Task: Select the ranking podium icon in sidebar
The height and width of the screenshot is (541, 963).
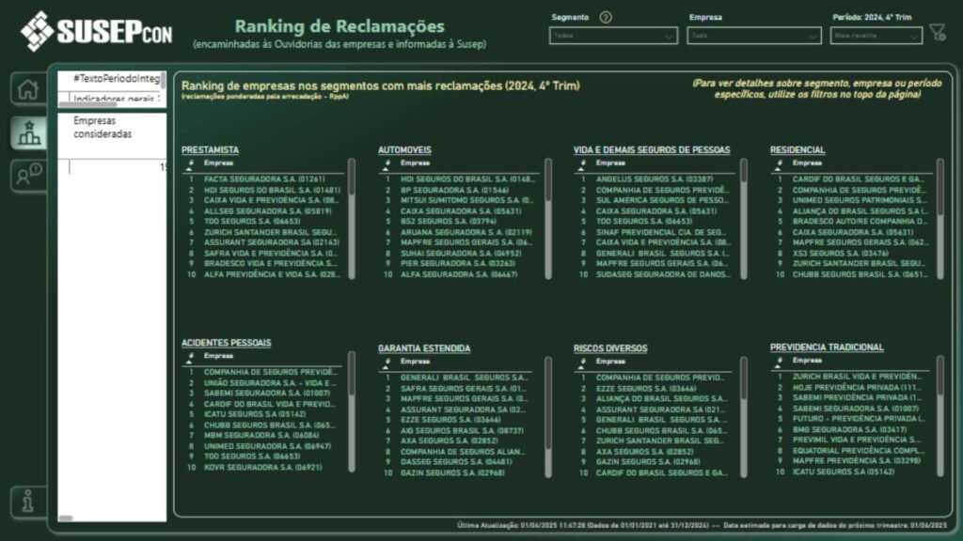Action: pos(27,133)
